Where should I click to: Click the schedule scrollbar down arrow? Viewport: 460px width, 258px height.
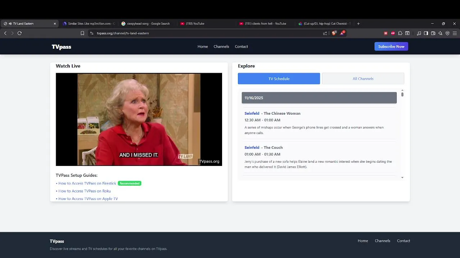[402, 177]
